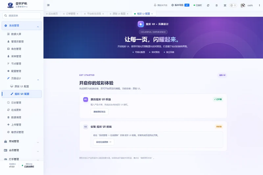263x175 pixels.
Task: Open the ceshi user avatar
Action: point(243,5)
